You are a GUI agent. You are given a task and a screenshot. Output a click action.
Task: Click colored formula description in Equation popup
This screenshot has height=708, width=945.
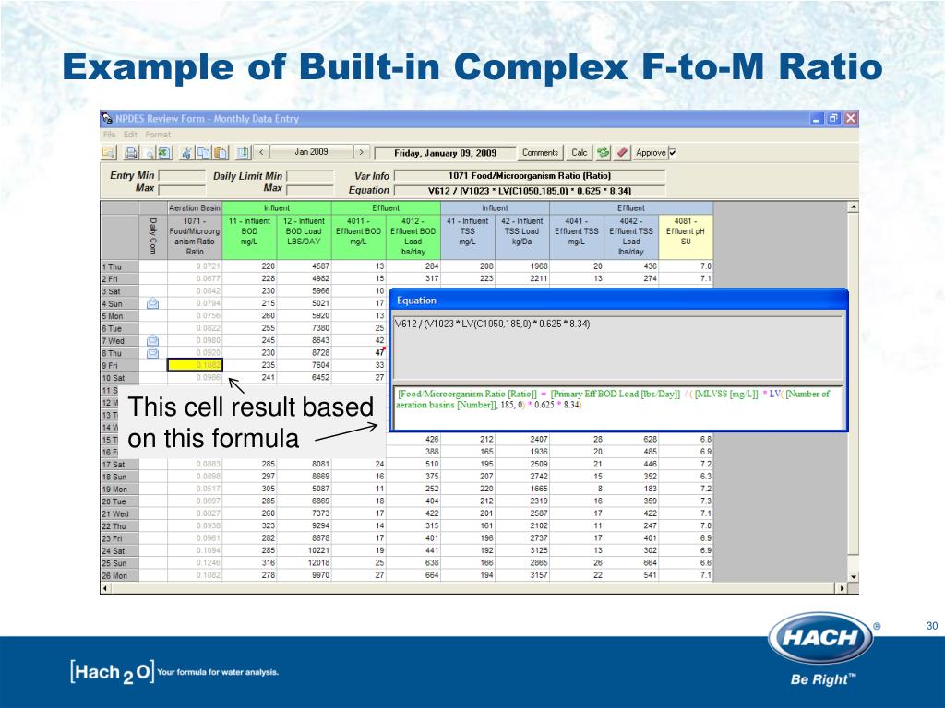point(614,399)
